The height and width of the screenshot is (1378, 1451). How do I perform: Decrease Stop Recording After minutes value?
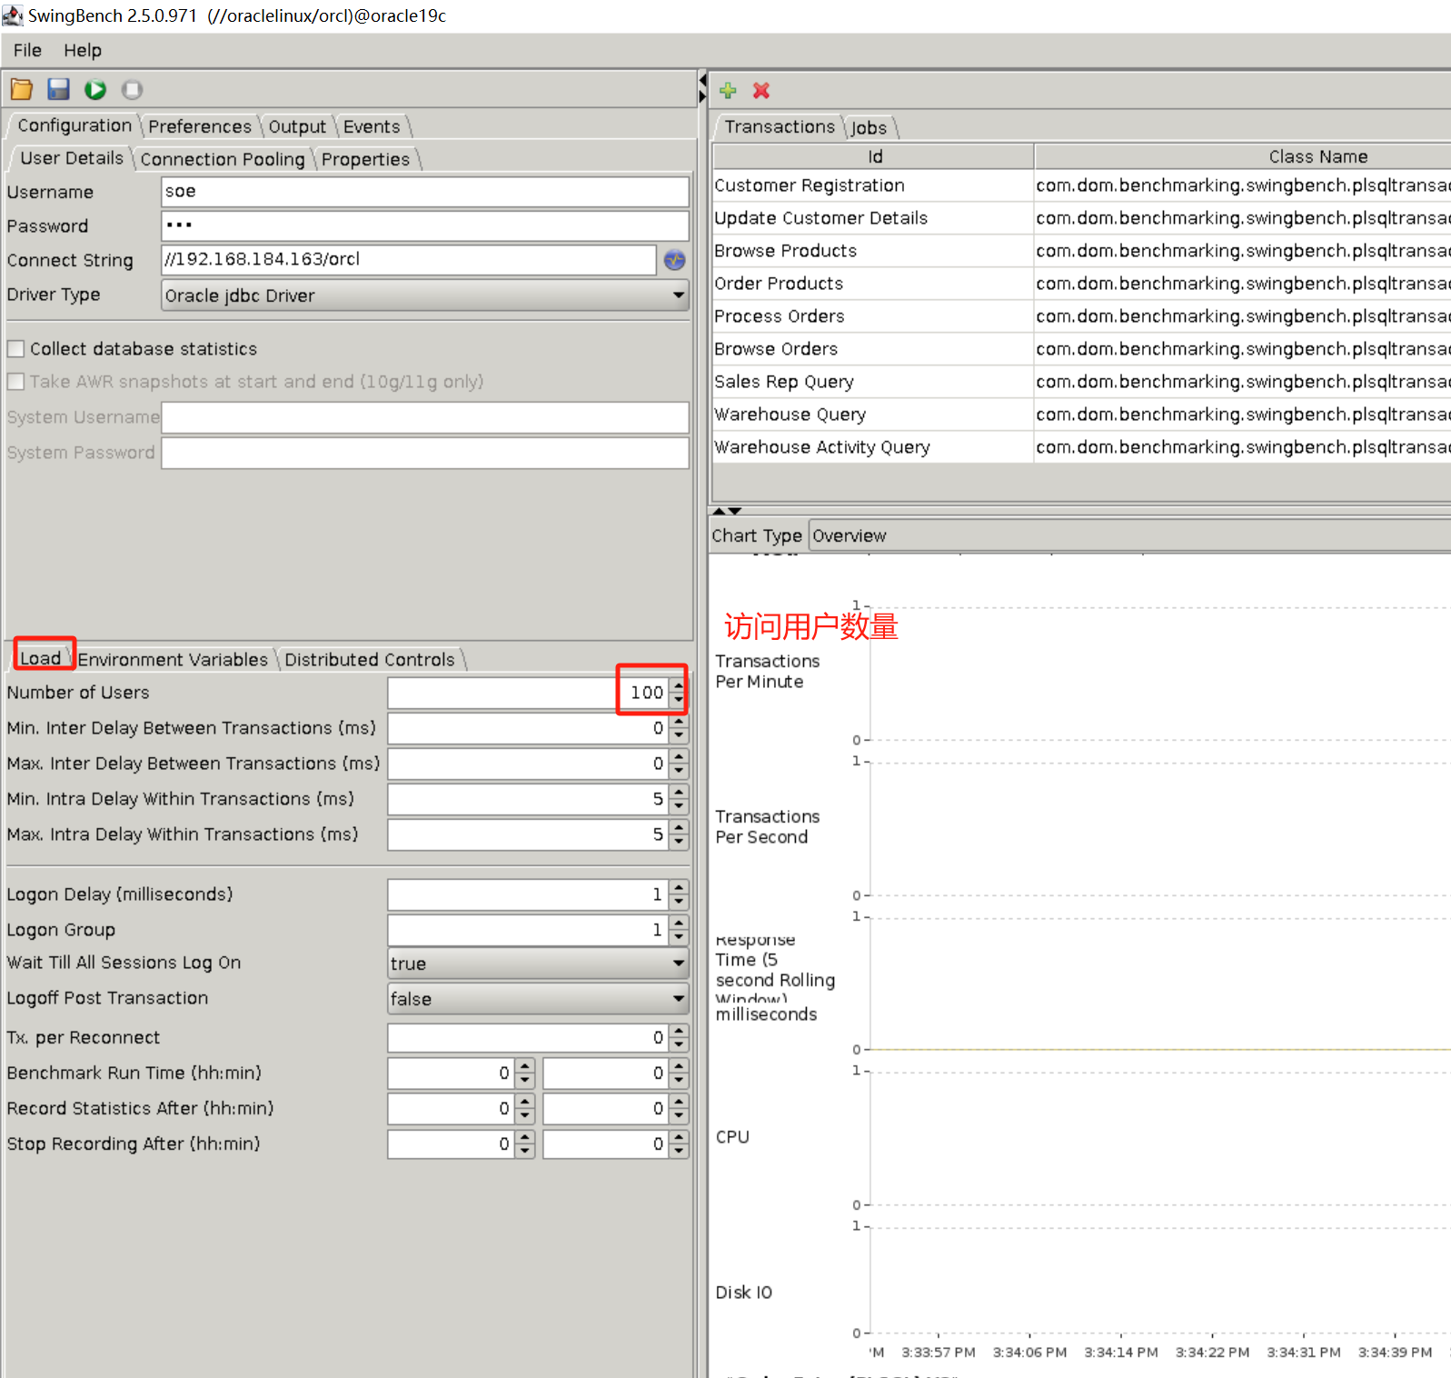point(679,1152)
